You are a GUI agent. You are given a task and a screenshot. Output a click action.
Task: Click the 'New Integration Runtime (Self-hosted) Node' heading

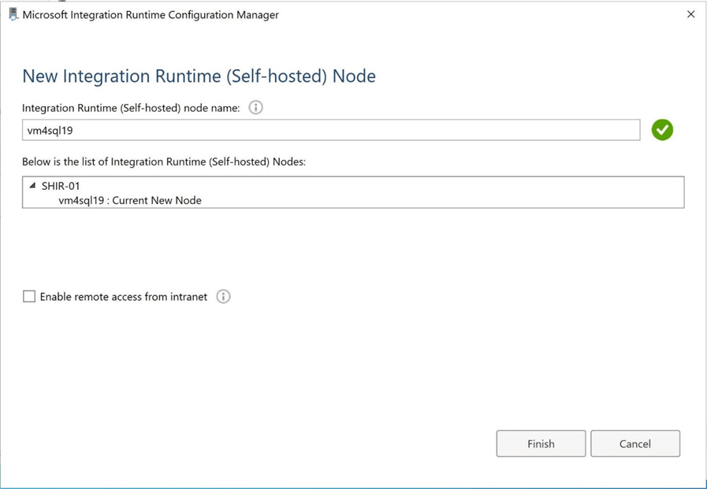[199, 76]
